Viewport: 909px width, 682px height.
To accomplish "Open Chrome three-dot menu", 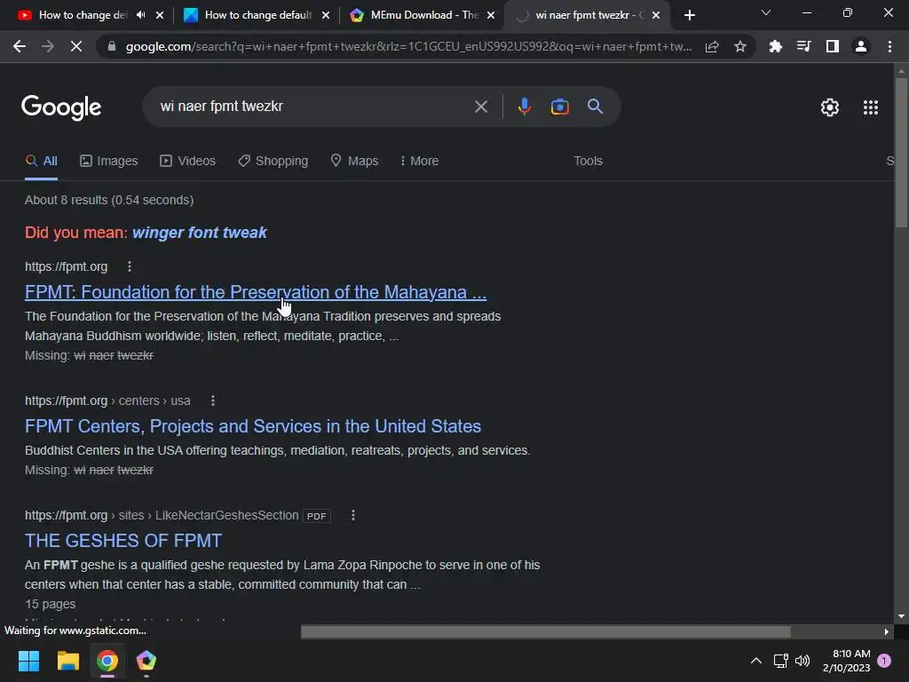I will coord(889,46).
